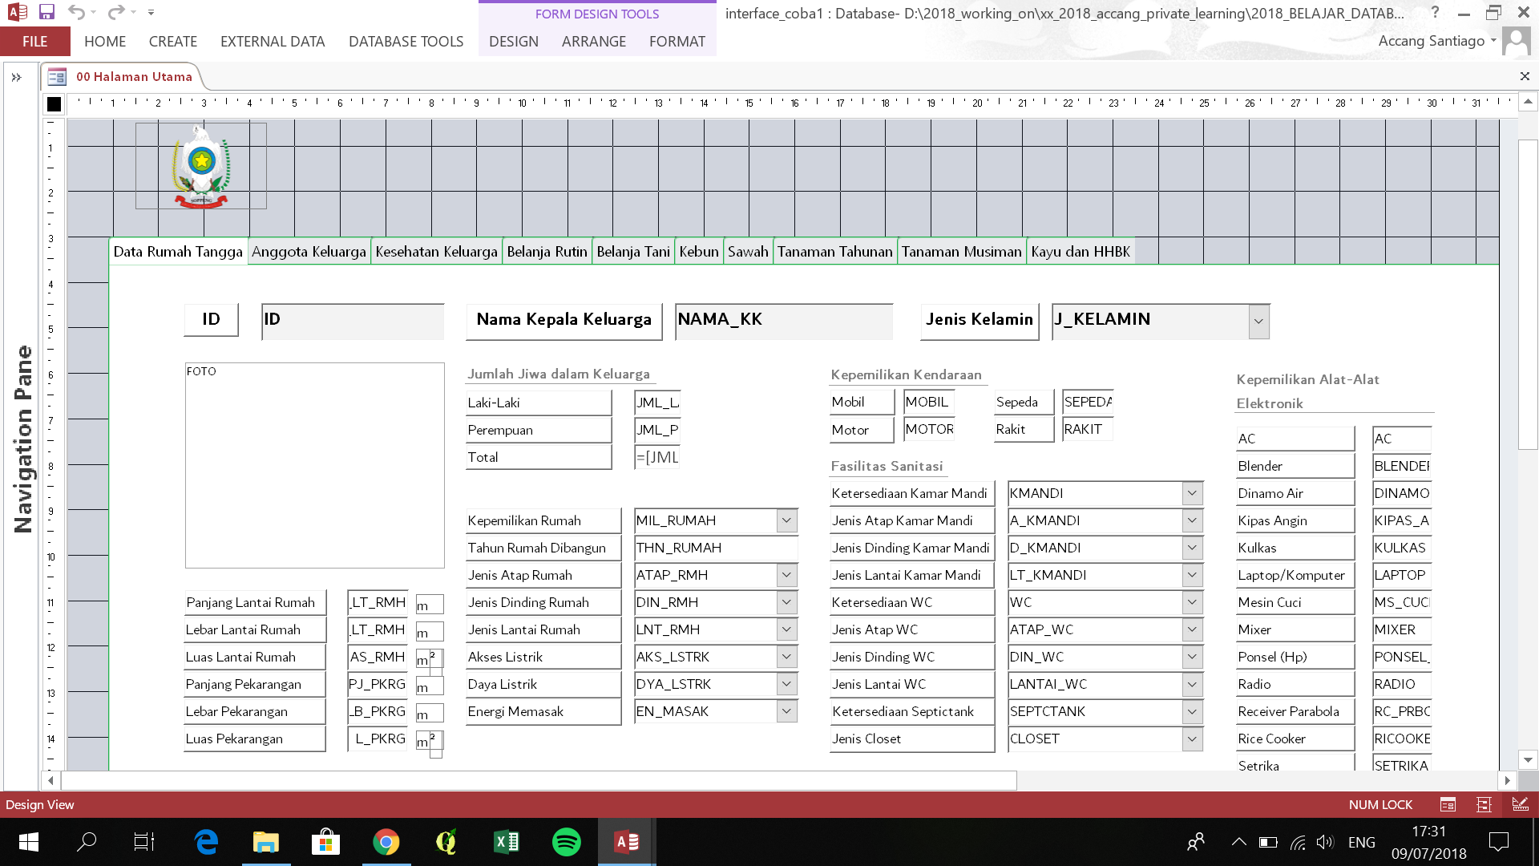Open Excel from the taskbar
Screen dimensions: 1539x866
[x=507, y=842]
